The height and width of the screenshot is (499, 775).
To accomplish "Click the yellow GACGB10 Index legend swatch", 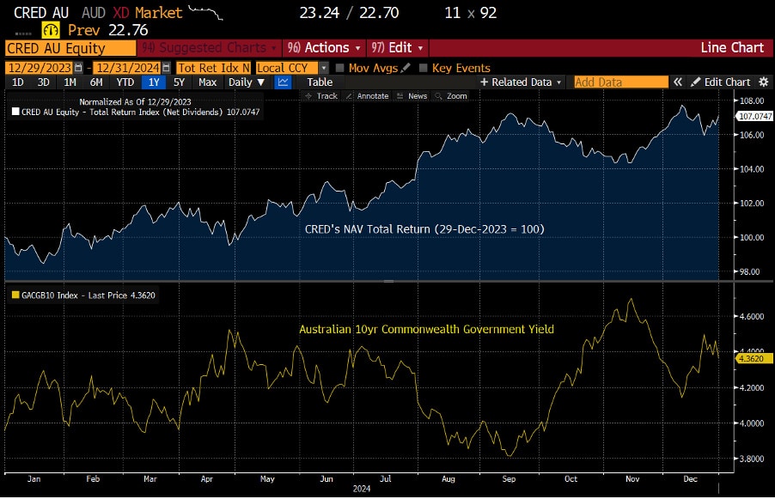I will coord(15,295).
